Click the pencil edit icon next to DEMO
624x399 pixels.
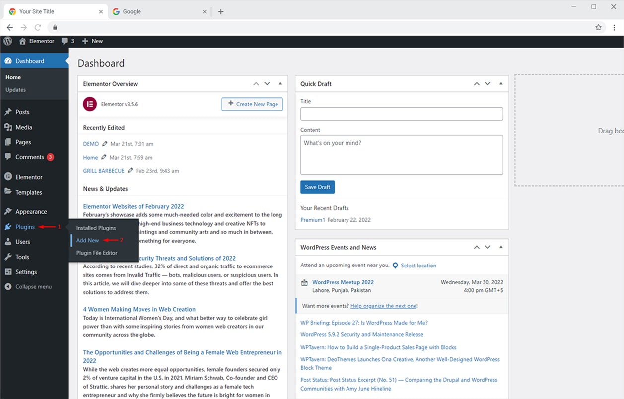[x=104, y=144]
